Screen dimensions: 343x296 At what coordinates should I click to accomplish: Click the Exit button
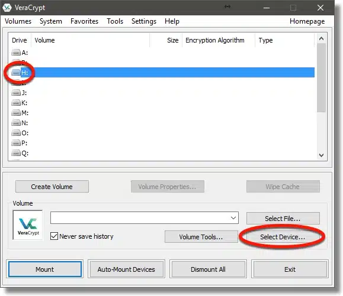coord(290,269)
